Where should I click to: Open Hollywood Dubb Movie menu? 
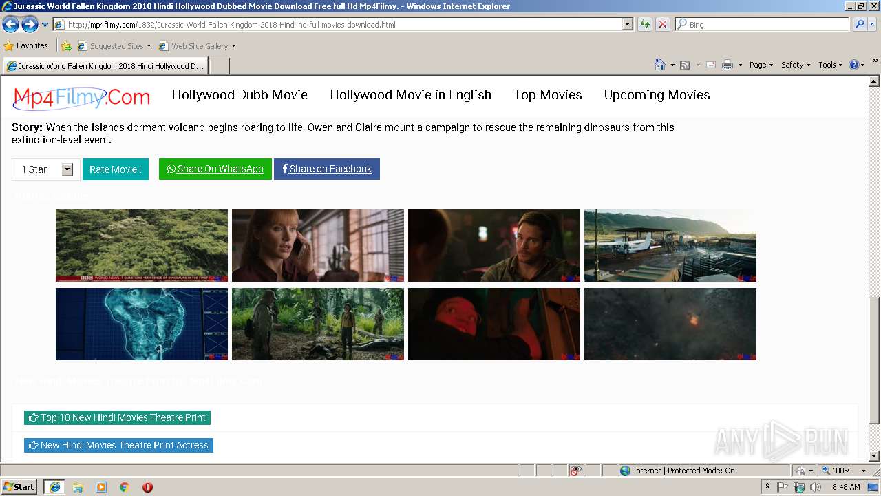pos(240,95)
